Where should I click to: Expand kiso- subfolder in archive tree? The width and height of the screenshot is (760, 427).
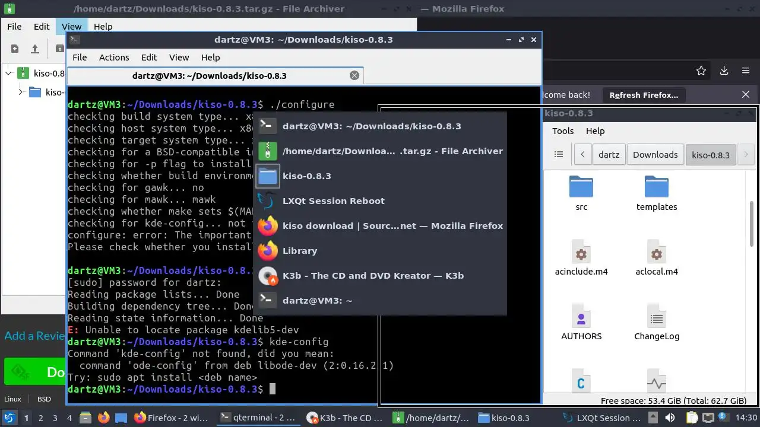pyautogui.click(x=21, y=92)
